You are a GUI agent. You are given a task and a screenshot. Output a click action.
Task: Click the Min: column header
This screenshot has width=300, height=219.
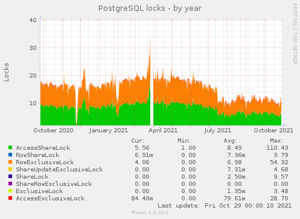pyautogui.click(x=184, y=141)
